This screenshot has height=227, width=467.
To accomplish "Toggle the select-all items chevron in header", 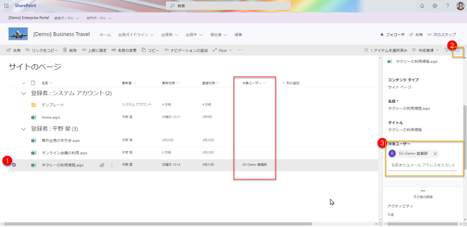I will pos(23,83).
